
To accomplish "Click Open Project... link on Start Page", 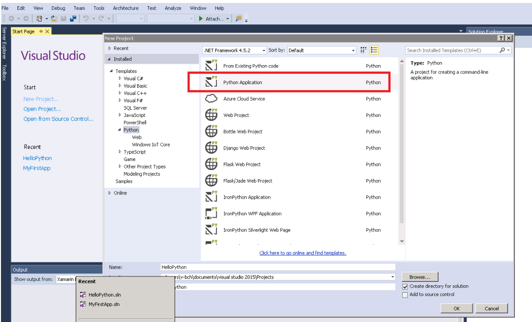I will point(42,109).
